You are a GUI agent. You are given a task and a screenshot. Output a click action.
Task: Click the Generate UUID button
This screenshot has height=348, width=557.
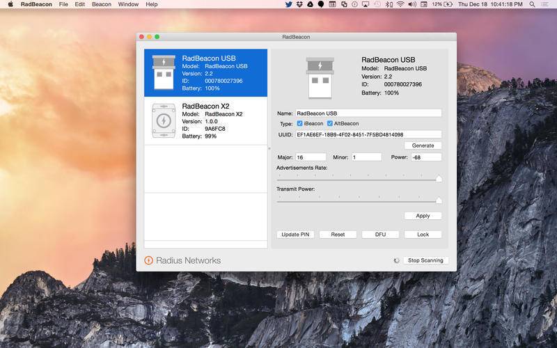pos(423,145)
